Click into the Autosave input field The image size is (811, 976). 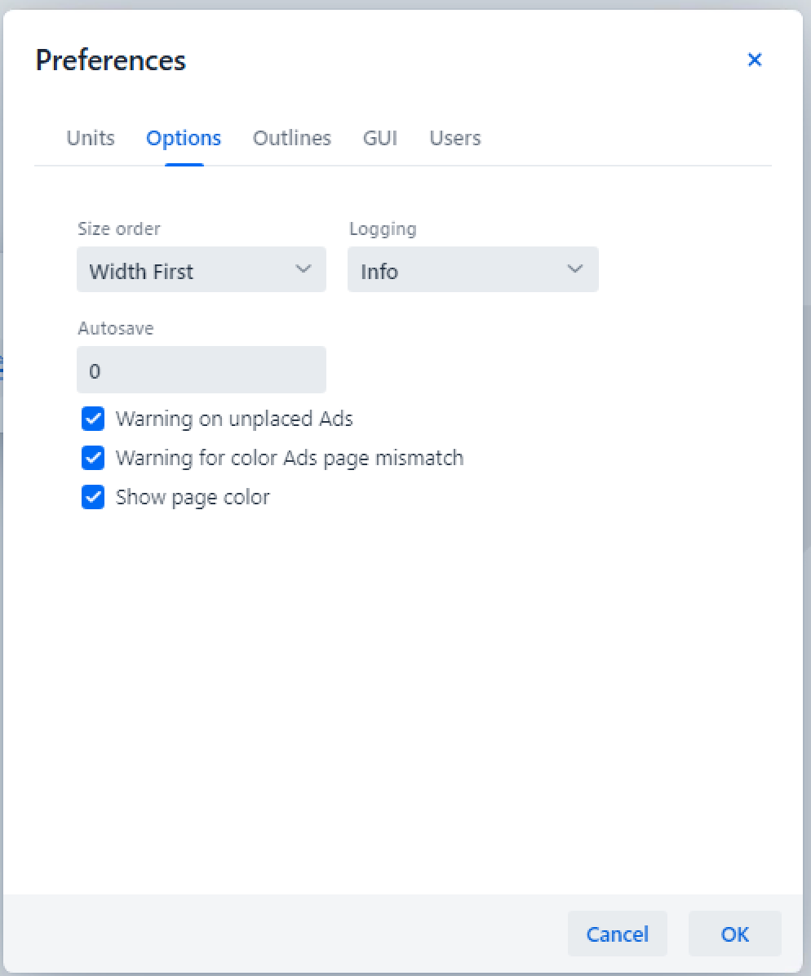[x=201, y=370]
